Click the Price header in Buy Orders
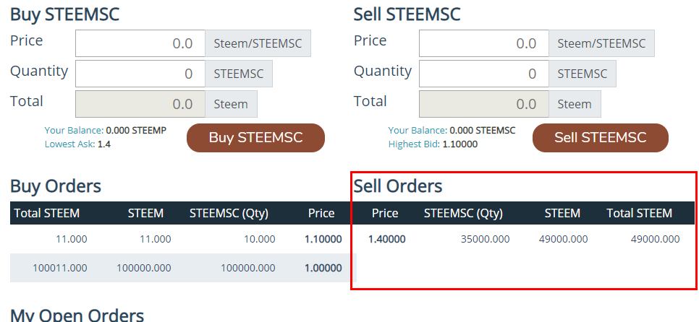This screenshot has width=699, height=322. 321,213
